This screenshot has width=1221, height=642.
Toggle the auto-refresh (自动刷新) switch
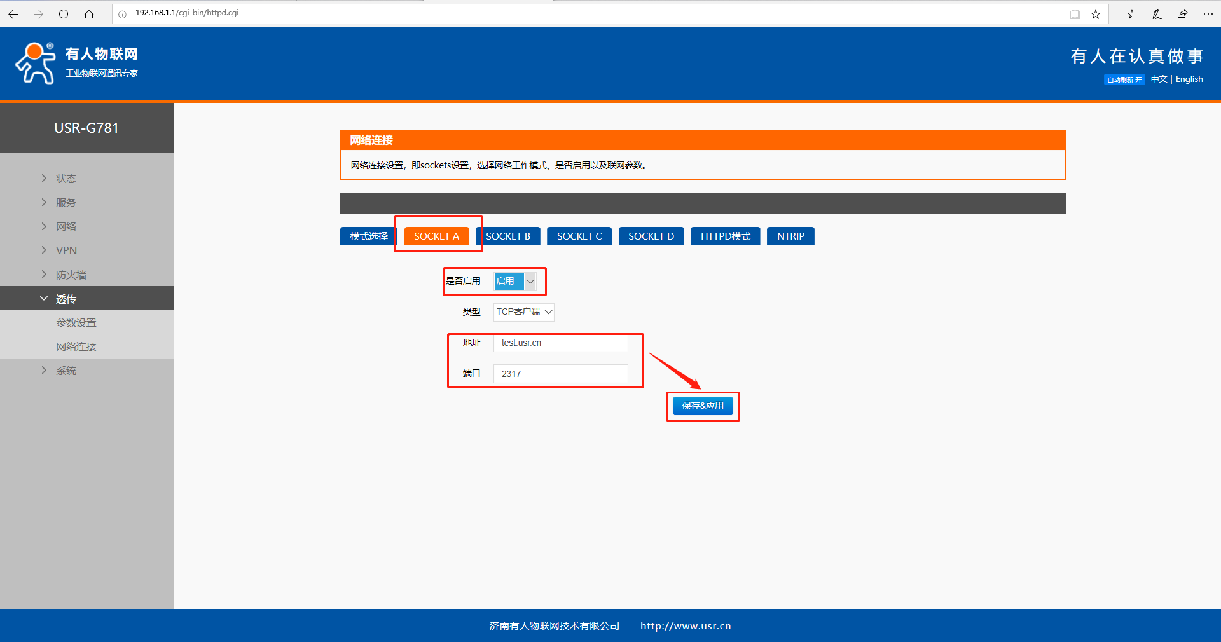coord(1124,79)
